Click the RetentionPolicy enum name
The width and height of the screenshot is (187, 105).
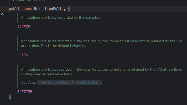[50, 9]
